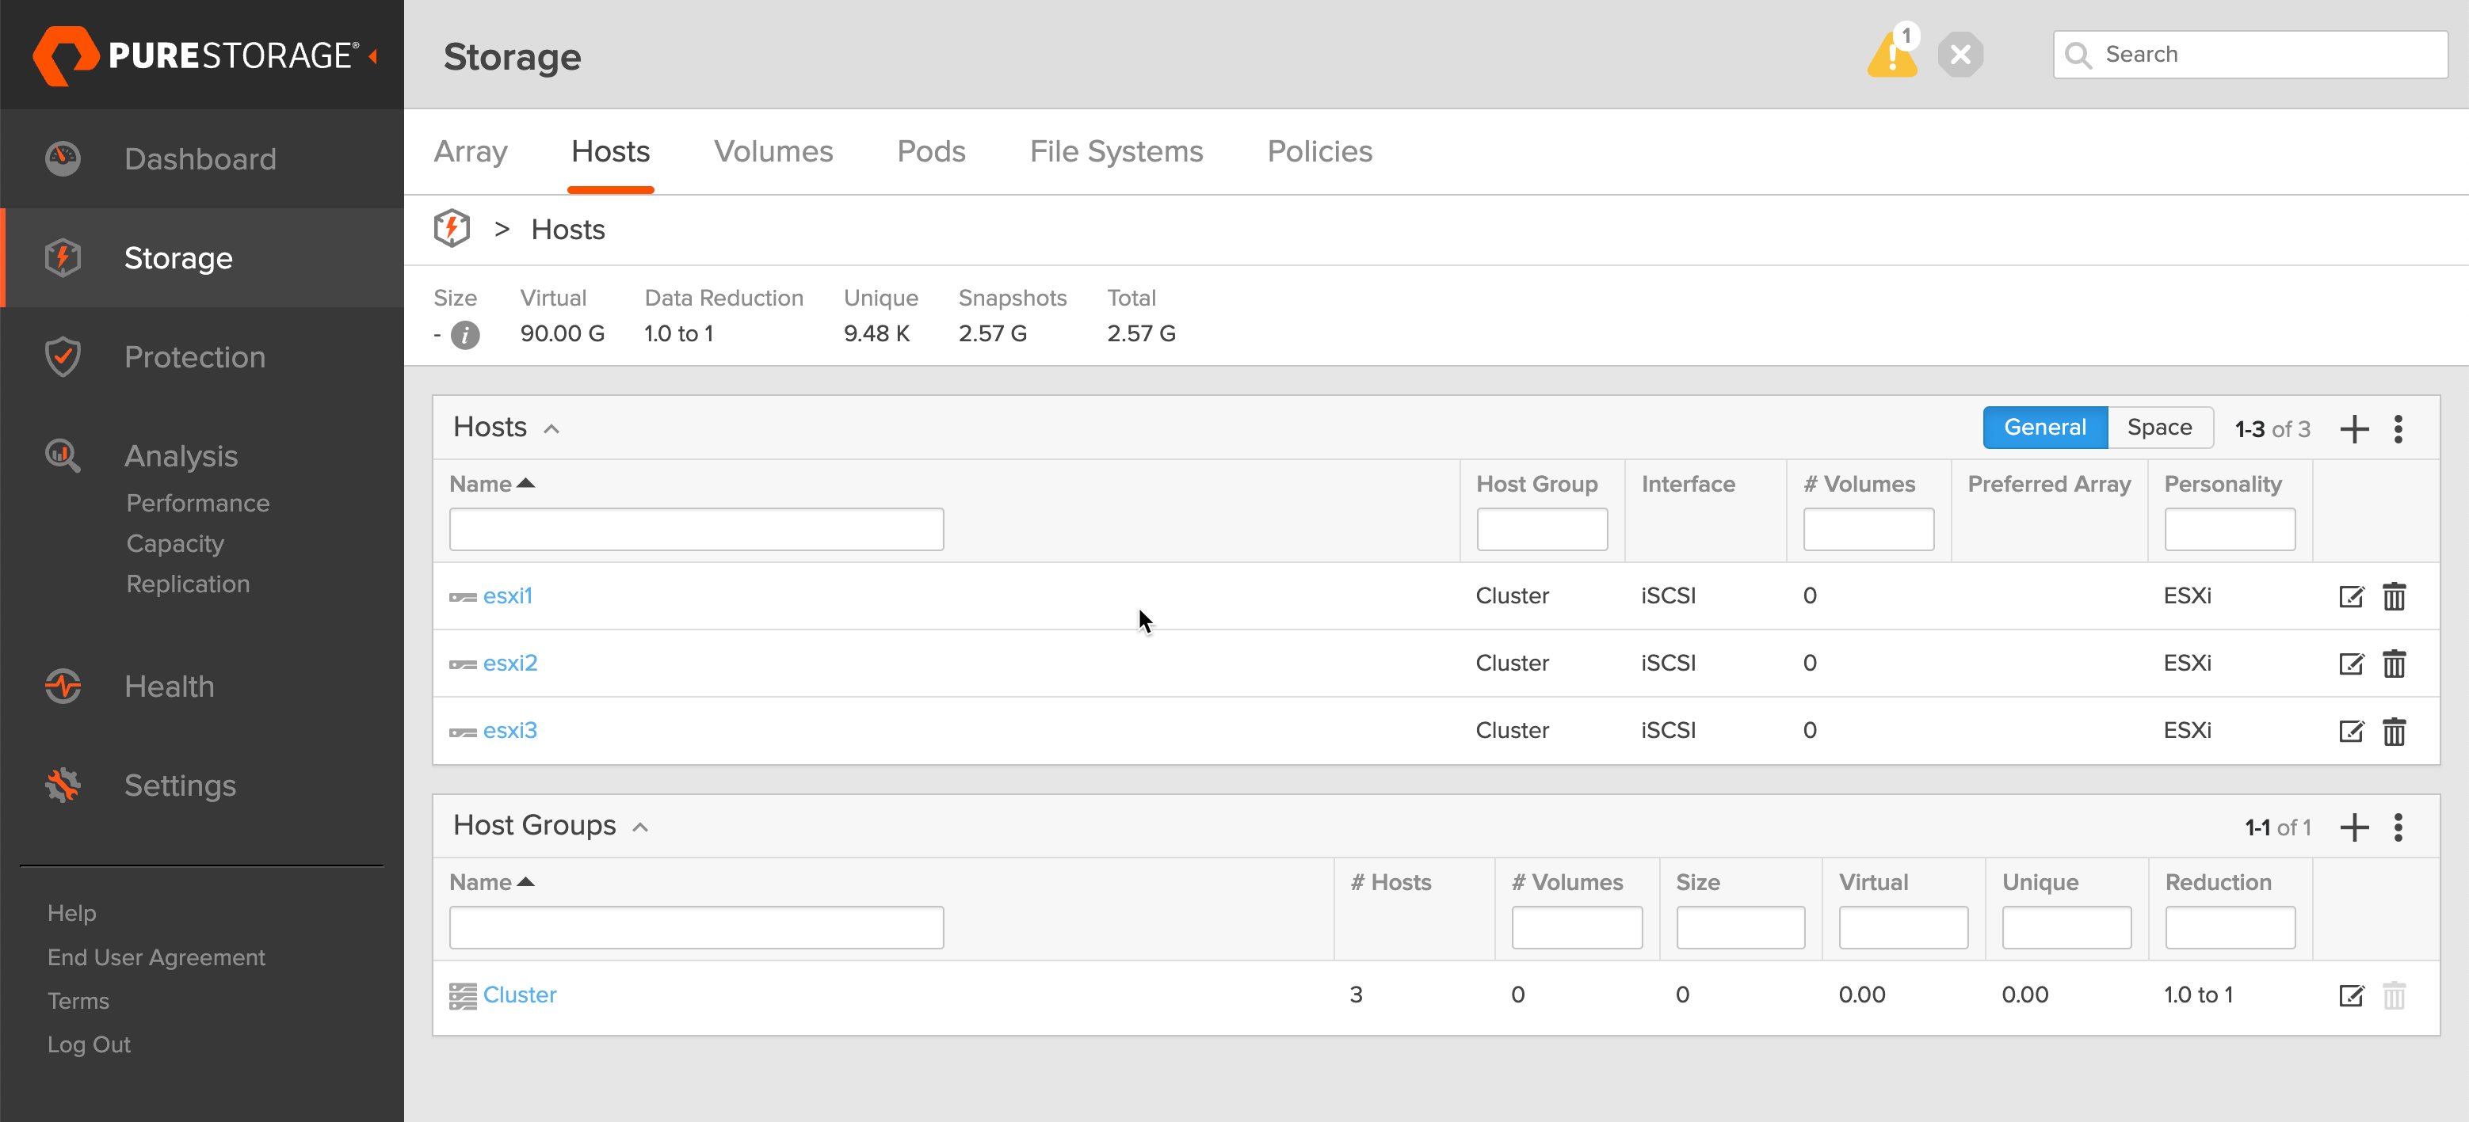
Task: Collapse the Host Groups panel chevron
Action: coord(640,827)
